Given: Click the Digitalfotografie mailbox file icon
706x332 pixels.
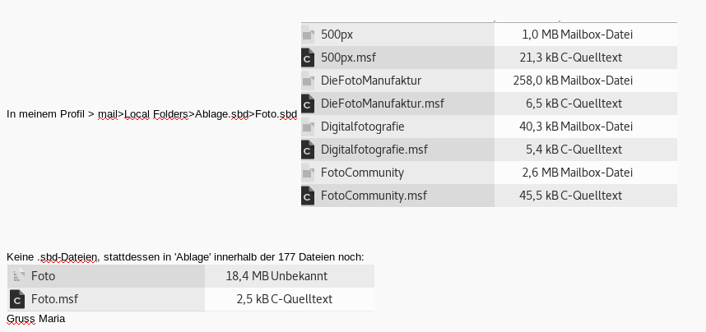Looking at the screenshot, I should tap(309, 127).
